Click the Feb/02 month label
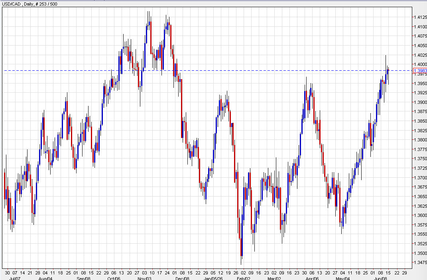The height and width of the screenshot is (280, 427). [x=244, y=278]
